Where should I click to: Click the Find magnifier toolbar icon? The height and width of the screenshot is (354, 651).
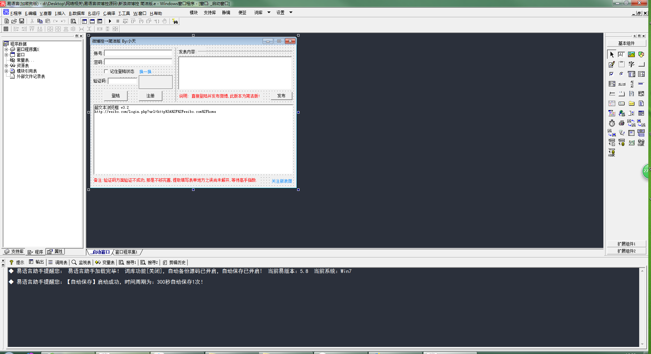[73, 21]
